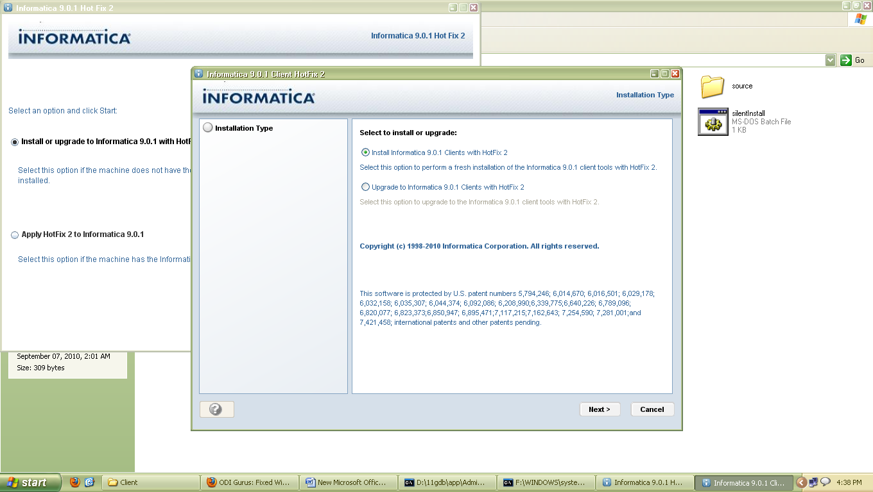Viewport: 873px width, 492px height.
Task: Click the Hot Fix 2 window title bar icon
Action: point(8,8)
